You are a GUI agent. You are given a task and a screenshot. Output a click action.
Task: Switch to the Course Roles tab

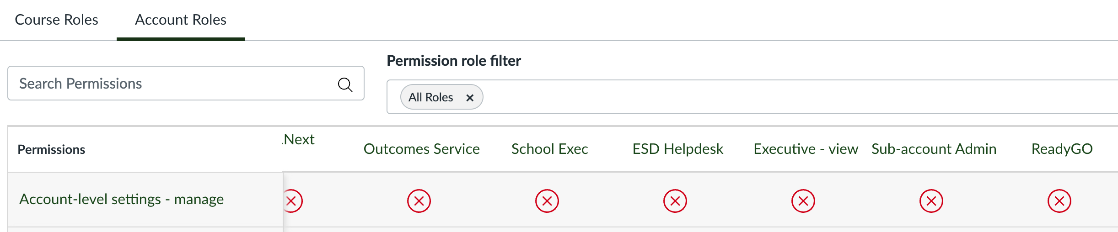coord(57,20)
